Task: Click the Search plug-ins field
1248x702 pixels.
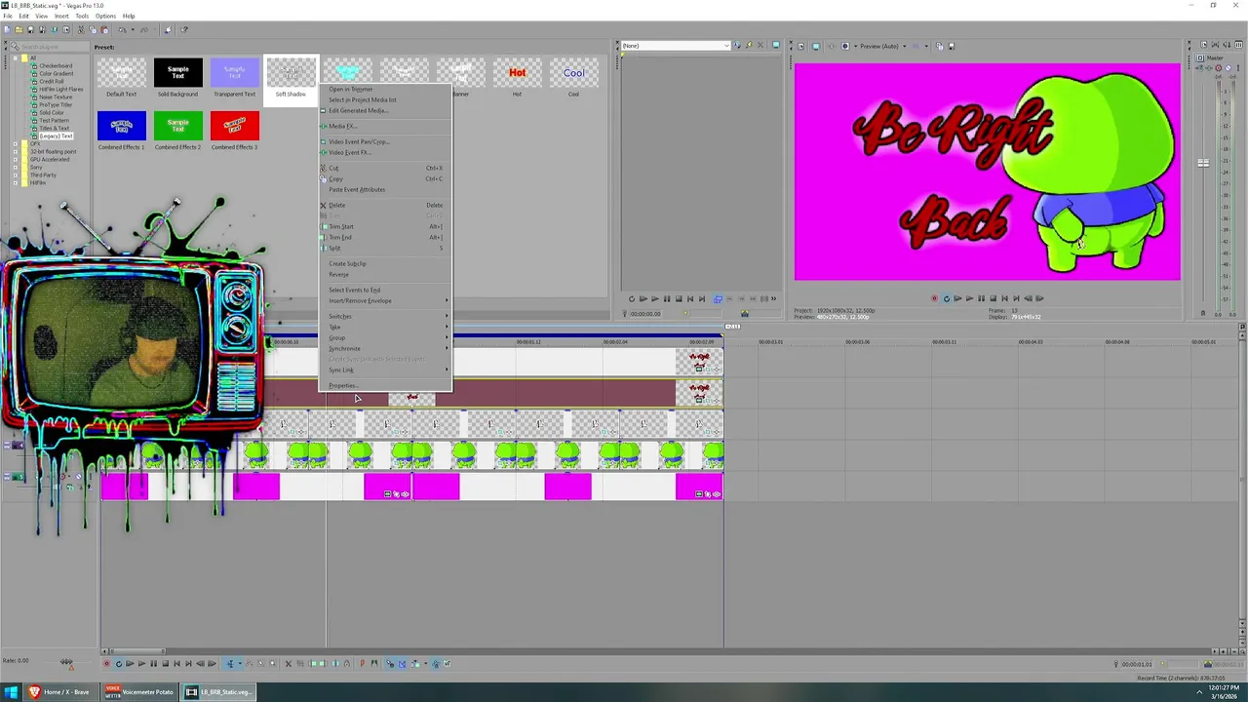Action: click(x=49, y=47)
